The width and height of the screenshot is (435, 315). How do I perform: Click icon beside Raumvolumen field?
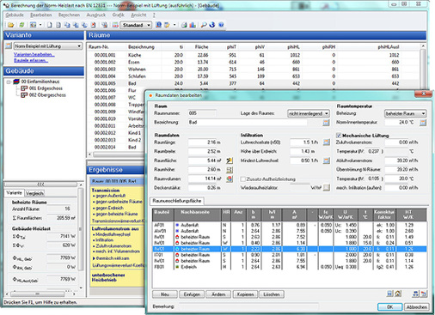[x=230, y=179]
